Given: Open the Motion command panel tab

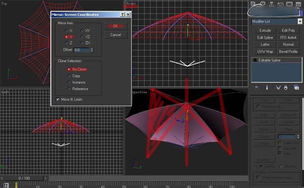Looking at the screenshot, I should click(x=280, y=4).
